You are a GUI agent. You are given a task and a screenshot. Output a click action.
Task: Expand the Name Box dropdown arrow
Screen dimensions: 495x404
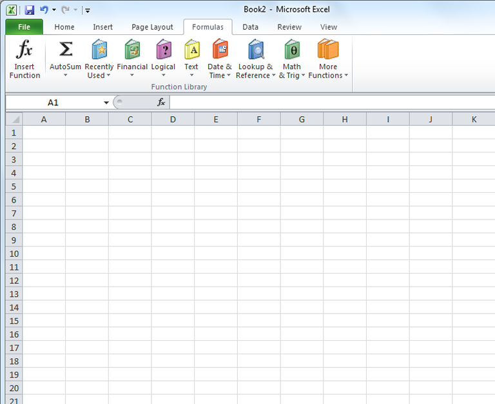(106, 103)
